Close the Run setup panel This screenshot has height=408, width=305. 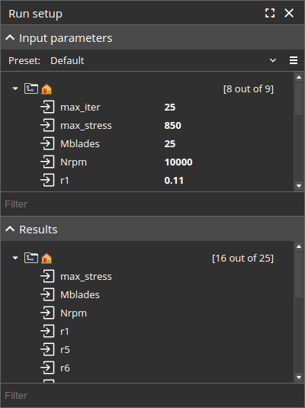(x=289, y=13)
